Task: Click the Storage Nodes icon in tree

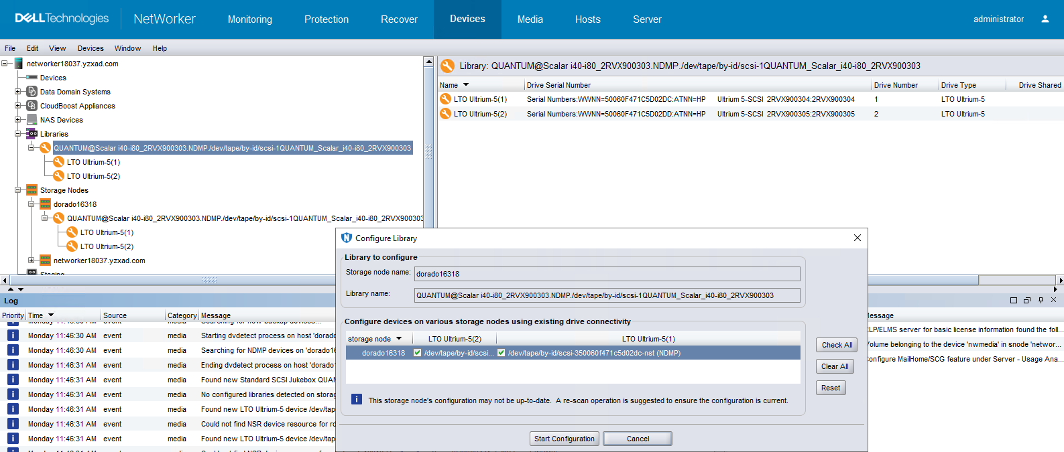Action: (x=32, y=190)
